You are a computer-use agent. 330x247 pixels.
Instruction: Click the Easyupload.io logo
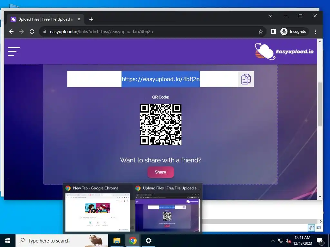284,51
